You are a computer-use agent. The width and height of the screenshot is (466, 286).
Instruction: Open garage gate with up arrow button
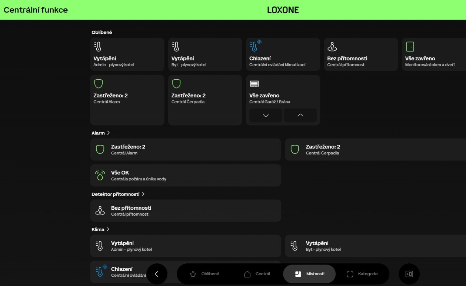(300, 115)
